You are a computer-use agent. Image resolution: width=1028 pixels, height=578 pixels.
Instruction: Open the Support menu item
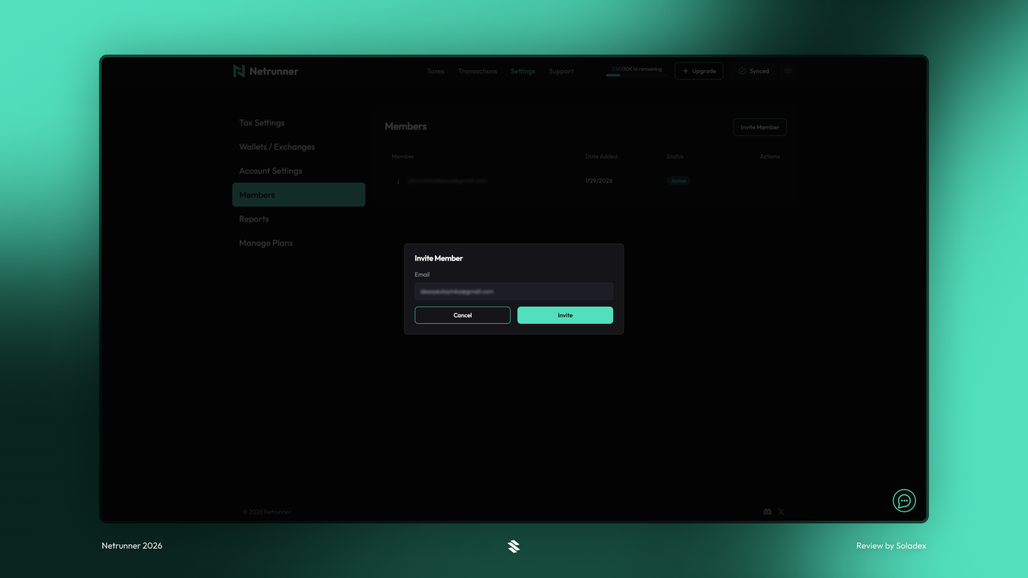pyautogui.click(x=561, y=71)
